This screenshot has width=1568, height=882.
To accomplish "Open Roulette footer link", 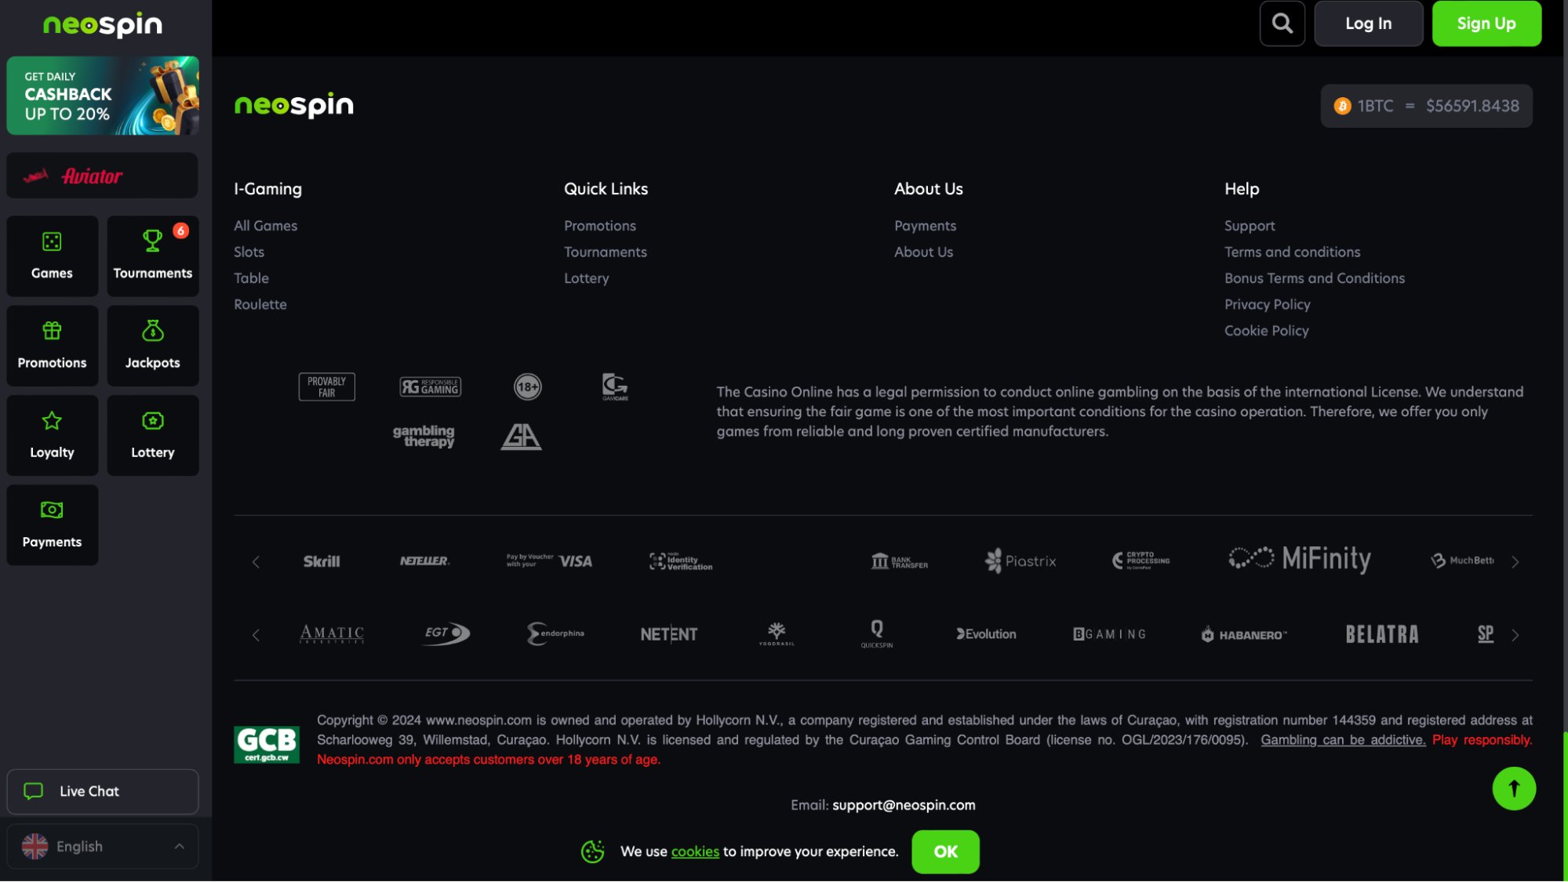I will [x=260, y=304].
